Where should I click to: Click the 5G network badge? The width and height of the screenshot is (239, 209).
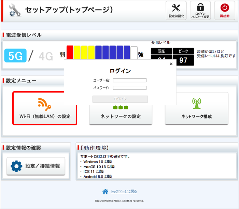click(x=15, y=55)
